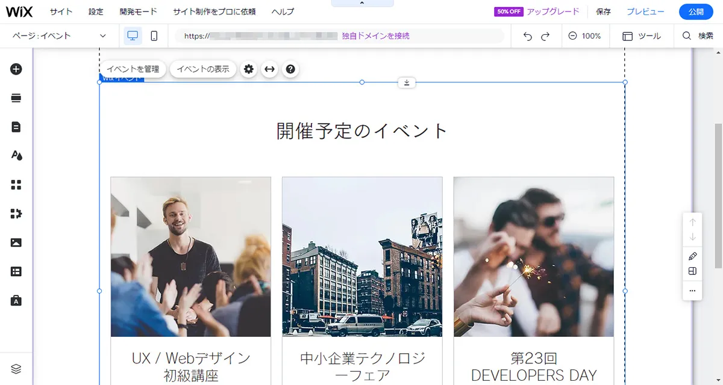
Task: Click the stretch double-arrow icon
Action: pyautogui.click(x=269, y=69)
